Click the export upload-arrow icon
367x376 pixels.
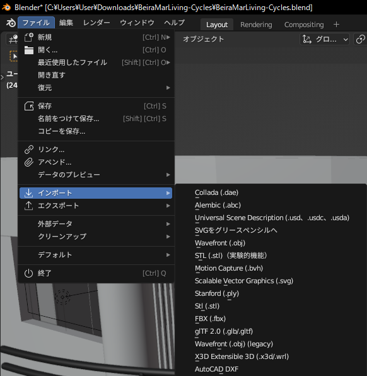pyautogui.click(x=29, y=206)
